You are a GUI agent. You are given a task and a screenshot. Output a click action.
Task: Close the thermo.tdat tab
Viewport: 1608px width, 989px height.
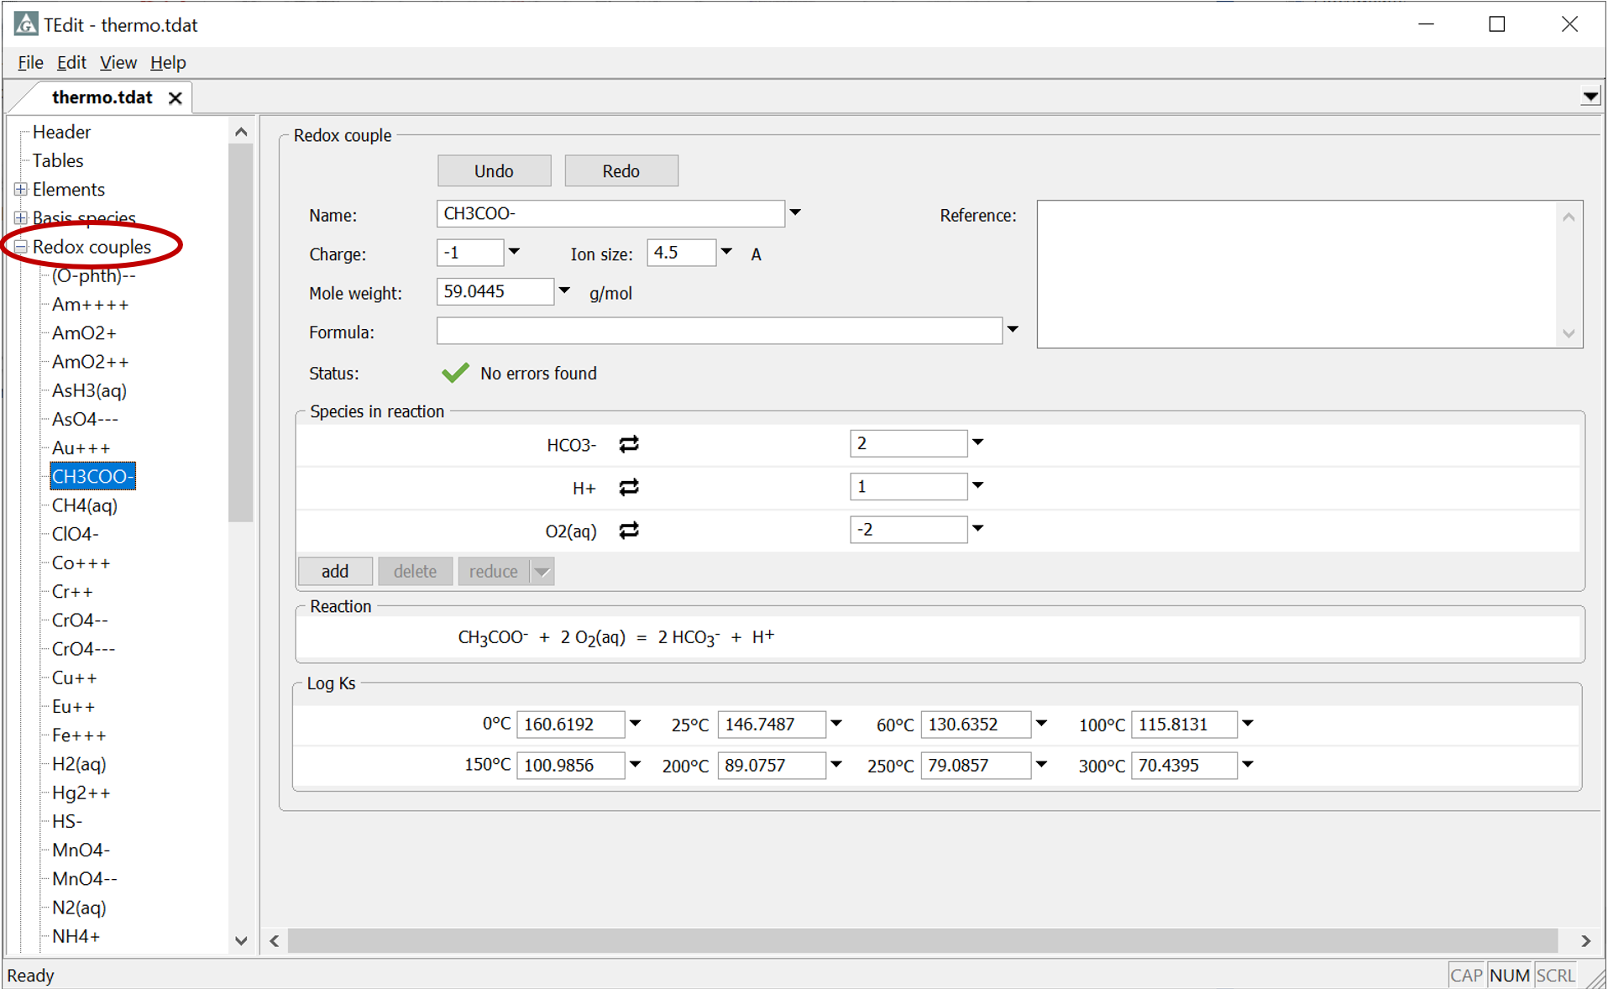click(x=175, y=97)
